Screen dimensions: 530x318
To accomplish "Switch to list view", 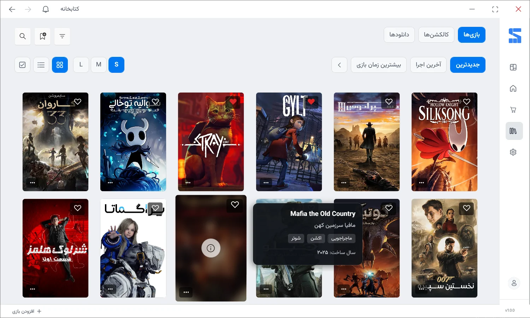I will point(41,65).
